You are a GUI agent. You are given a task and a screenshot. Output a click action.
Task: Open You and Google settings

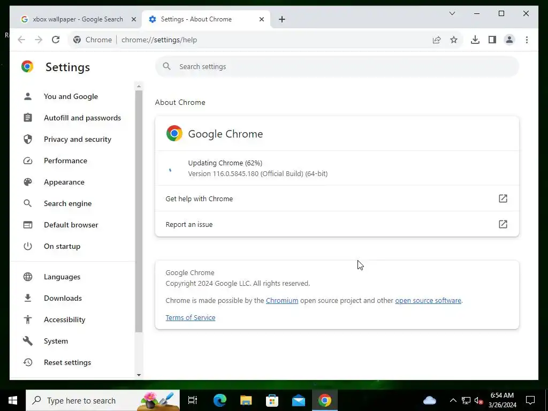(71, 96)
